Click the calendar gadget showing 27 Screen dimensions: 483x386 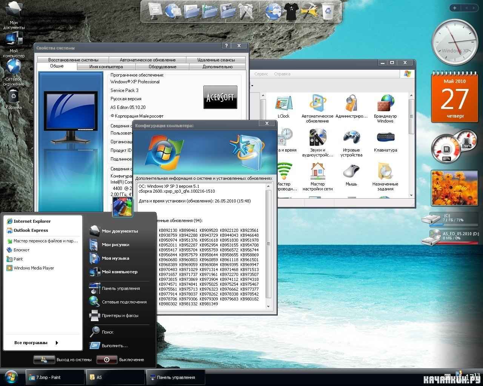[455, 98]
